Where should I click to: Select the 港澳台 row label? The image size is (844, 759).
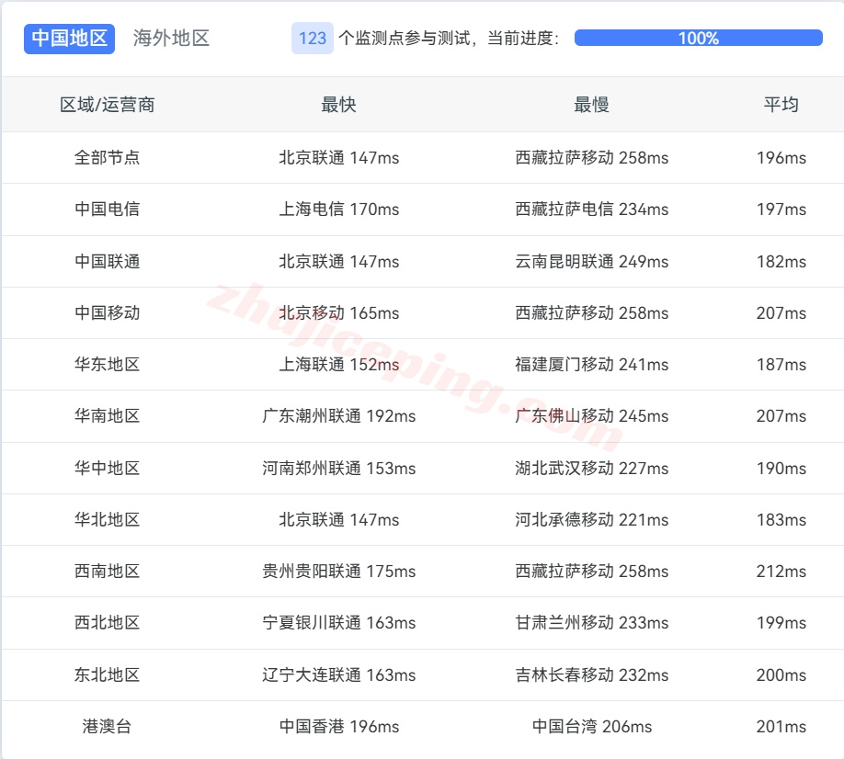tap(108, 727)
